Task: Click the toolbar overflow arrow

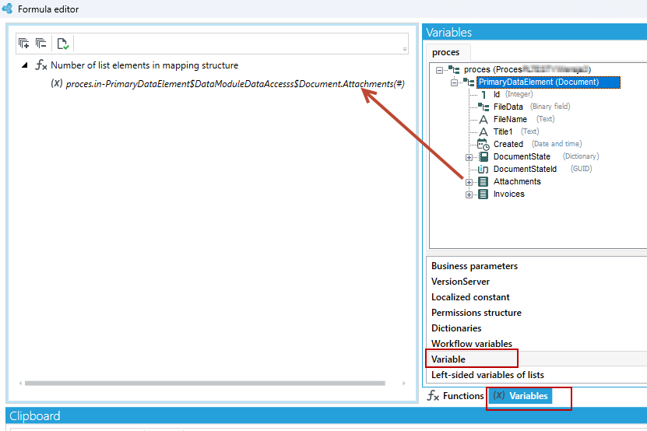Action: coord(405,50)
